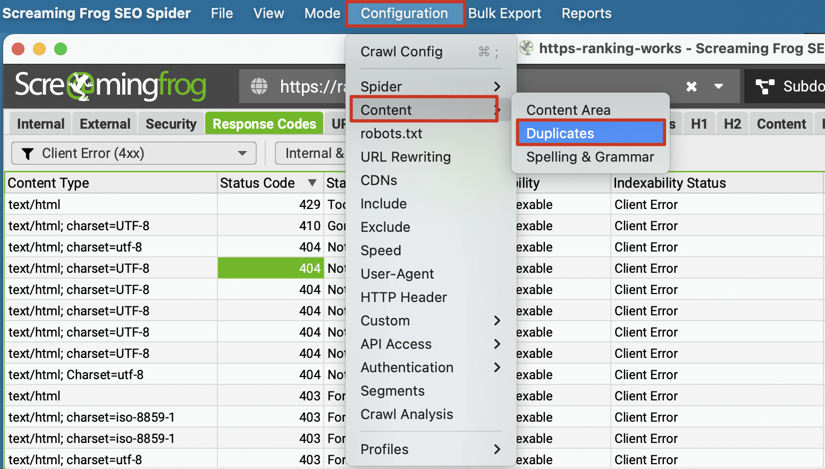Switch to the Security tab
Image resolution: width=825 pixels, height=469 pixels.
171,124
